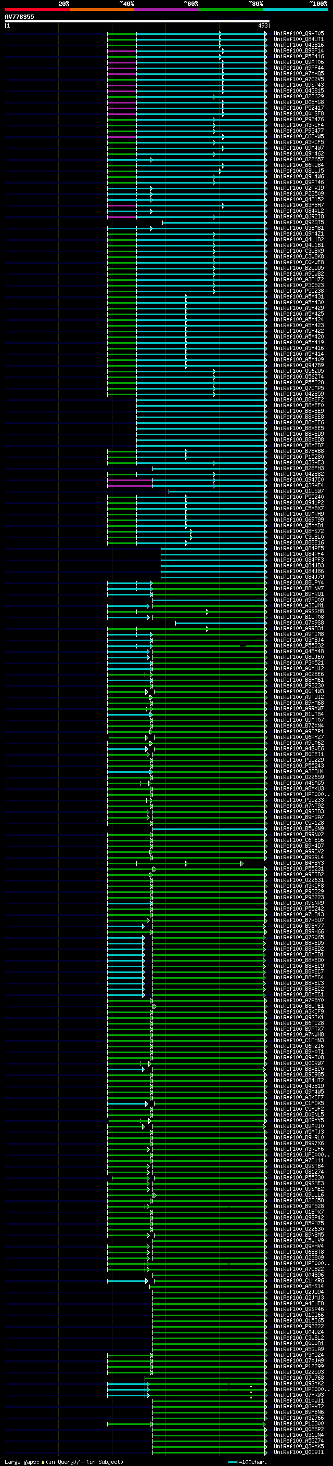The height and width of the screenshot is (1466, 333).
Task: Click the white query sequence bar
Action: click(x=137, y=21)
